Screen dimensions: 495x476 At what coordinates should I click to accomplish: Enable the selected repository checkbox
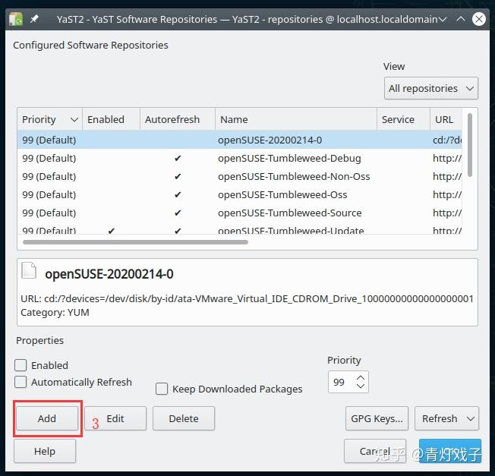pyautogui.click(x=20, y=365)
